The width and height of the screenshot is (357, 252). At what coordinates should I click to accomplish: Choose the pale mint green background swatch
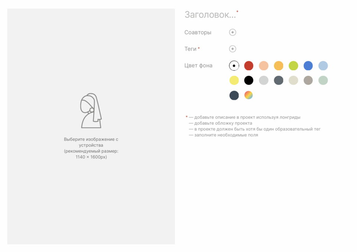(323, 80)
